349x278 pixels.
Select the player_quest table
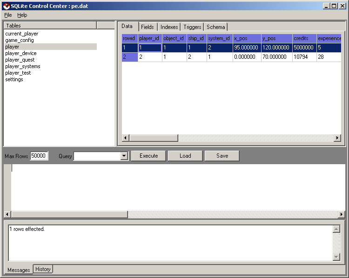20,60
